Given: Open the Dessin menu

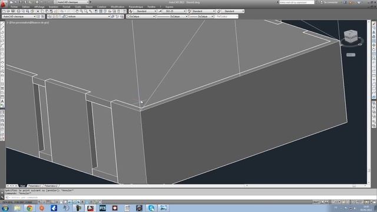Looking at the screenshot, I should [89, 6].
